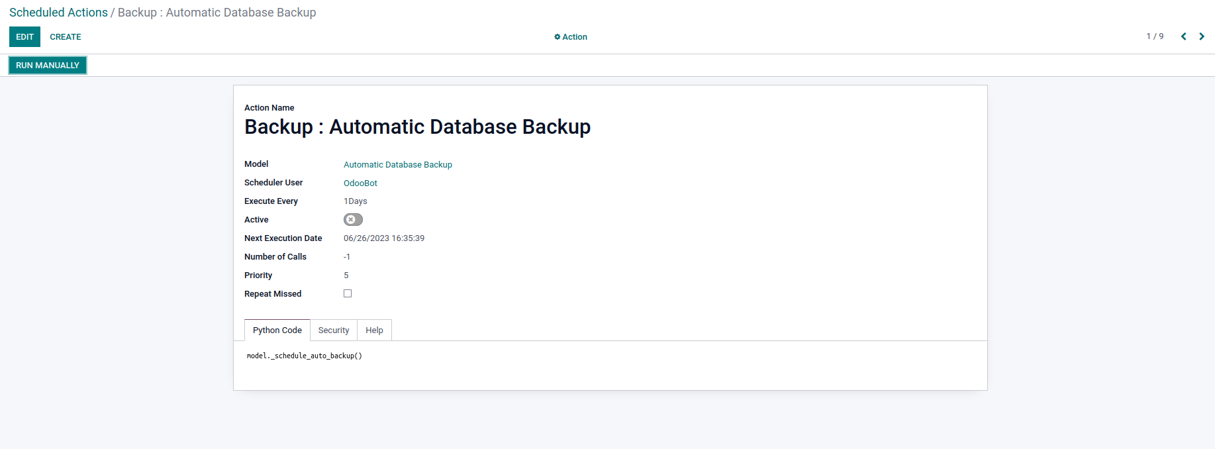Navigate back to Scheduled Actions breadcrumb

click(x=58, y=13)
